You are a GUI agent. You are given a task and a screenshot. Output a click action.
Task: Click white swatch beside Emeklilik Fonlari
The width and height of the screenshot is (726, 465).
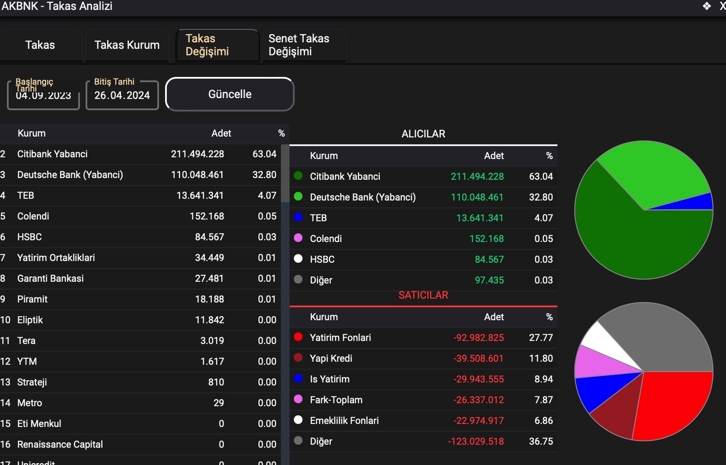(x=298, y=420)
